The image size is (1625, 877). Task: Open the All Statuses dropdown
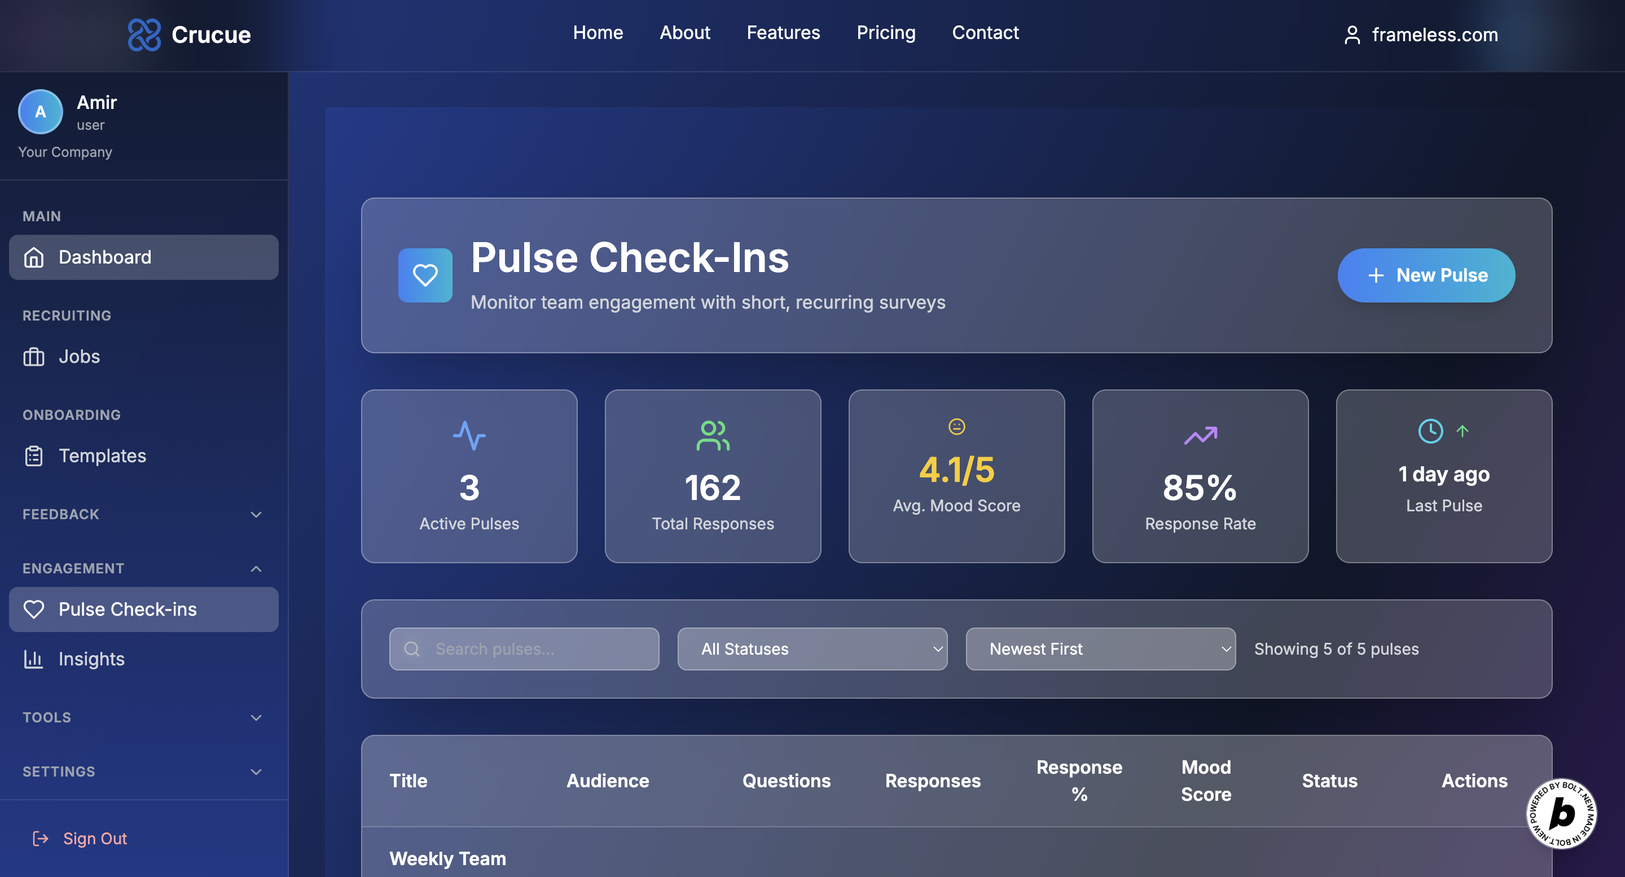point(812,648)
